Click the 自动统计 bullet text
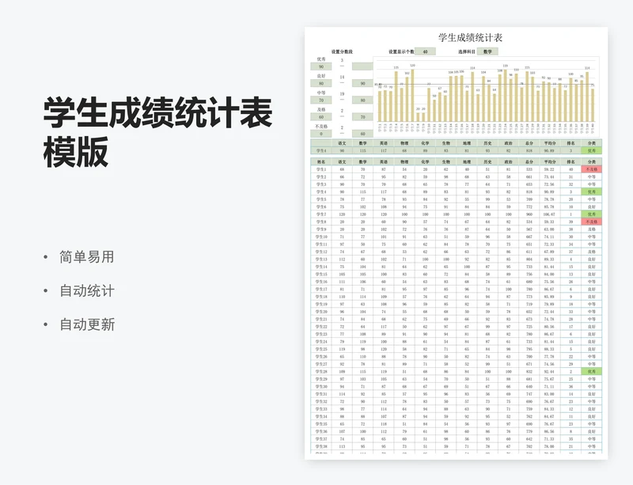Image resolution: width=633 pixels, height=485 pixels. pos(87,291)
